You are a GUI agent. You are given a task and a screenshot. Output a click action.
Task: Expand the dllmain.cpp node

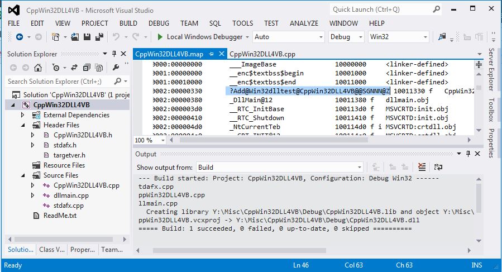32,195
